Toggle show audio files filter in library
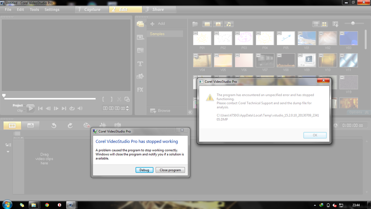The width and height of the screenshot is (371, 209). coord(229,24)
